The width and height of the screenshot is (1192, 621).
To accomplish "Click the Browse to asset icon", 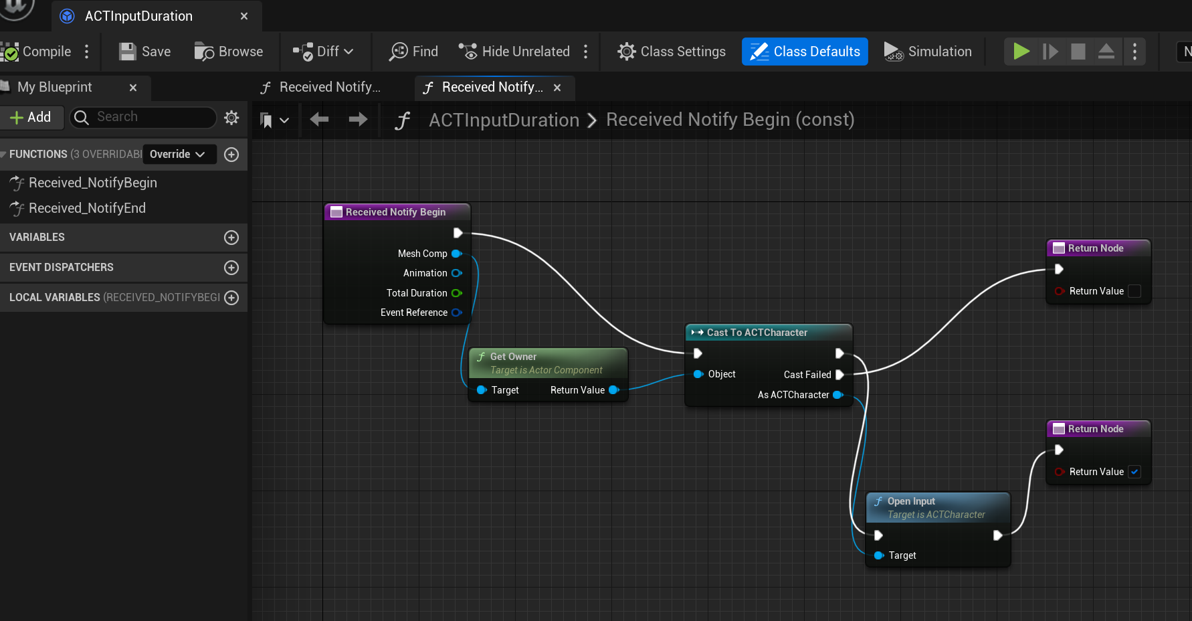I will [x=204, y=52].
